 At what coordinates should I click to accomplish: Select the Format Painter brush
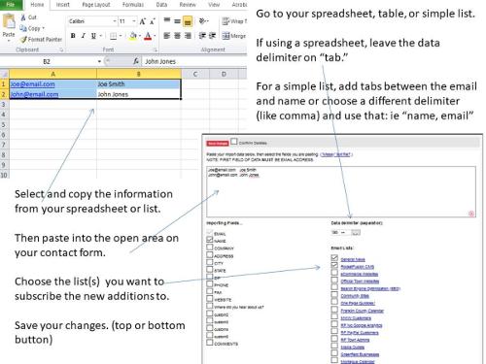coord(23,40)
